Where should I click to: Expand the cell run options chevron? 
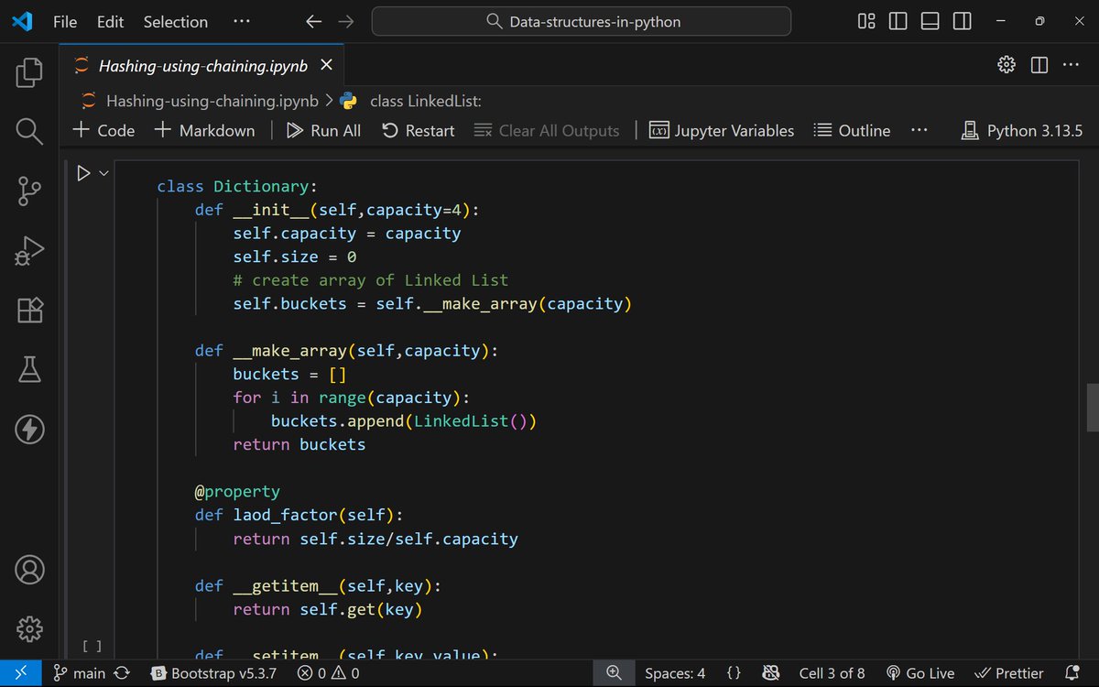103,172
